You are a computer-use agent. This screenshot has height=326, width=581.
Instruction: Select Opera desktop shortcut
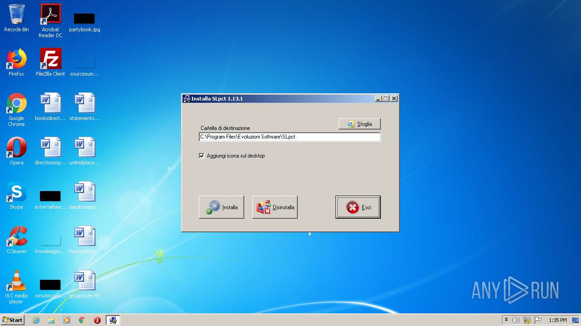16,151
